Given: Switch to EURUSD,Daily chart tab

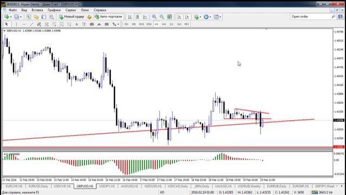Looking at the screenshot, I should [38, 186].
